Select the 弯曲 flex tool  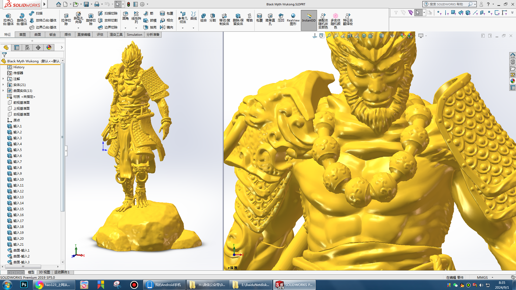[x=250, y=18]
